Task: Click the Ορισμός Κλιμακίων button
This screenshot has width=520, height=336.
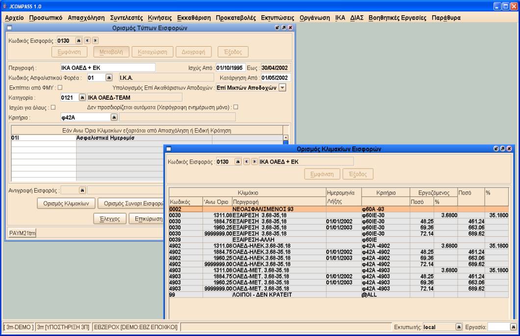Action: 66,203
